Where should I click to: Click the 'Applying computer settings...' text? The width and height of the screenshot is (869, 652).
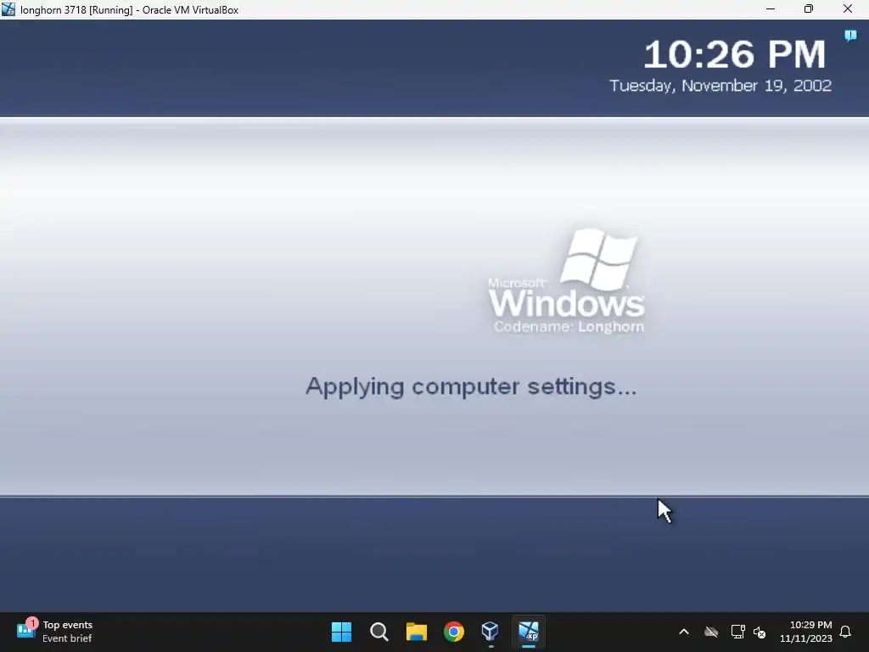(471, 386)
